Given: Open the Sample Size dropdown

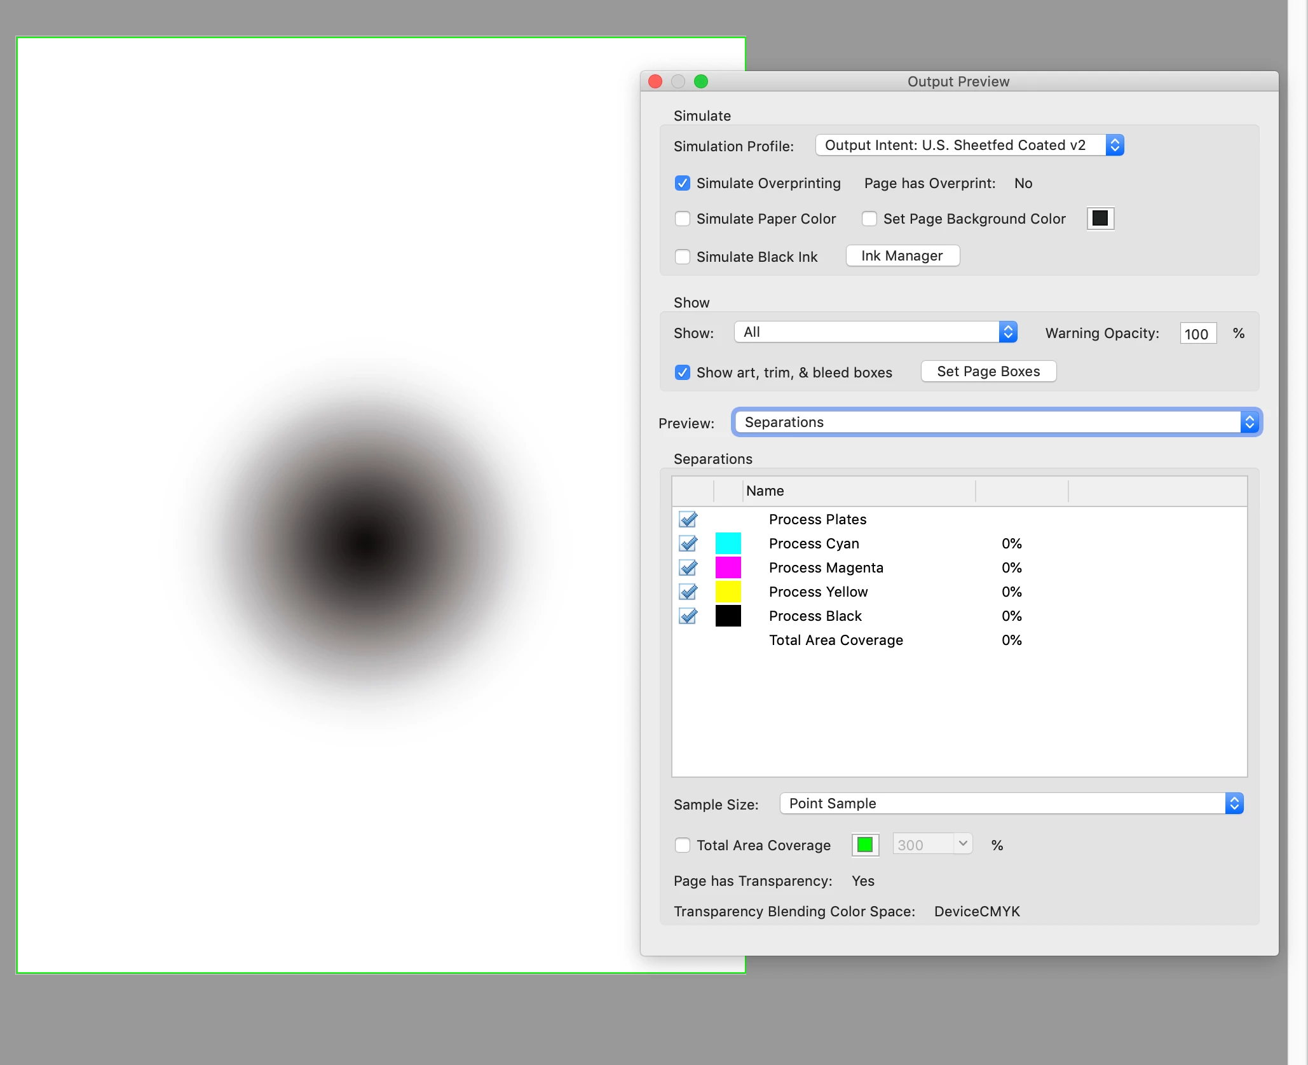Looking at the screenshot, I should pos(1011,804).
